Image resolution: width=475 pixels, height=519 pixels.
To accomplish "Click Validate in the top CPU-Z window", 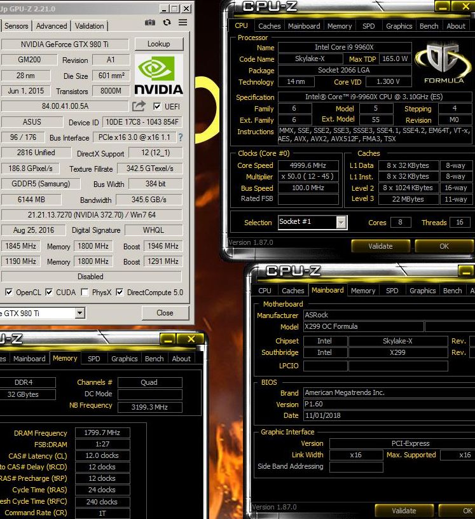I will pyautogui.click(x=381, y=246).
